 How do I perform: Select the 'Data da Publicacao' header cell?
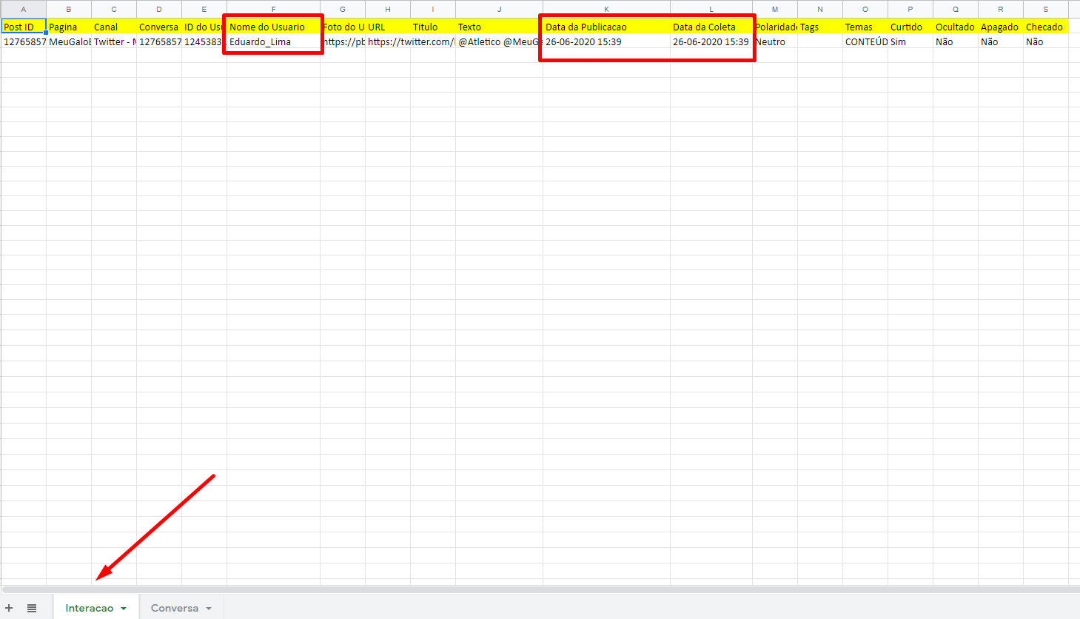click(x=606, y=27)
